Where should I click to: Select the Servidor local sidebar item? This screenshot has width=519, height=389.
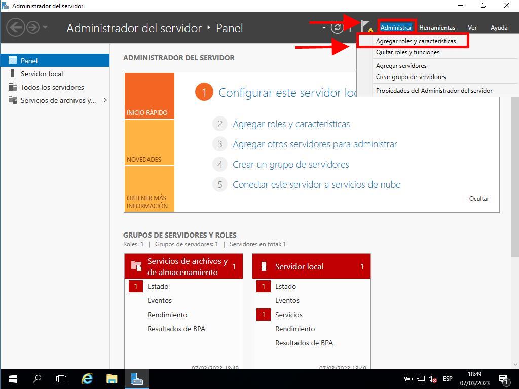42,74
